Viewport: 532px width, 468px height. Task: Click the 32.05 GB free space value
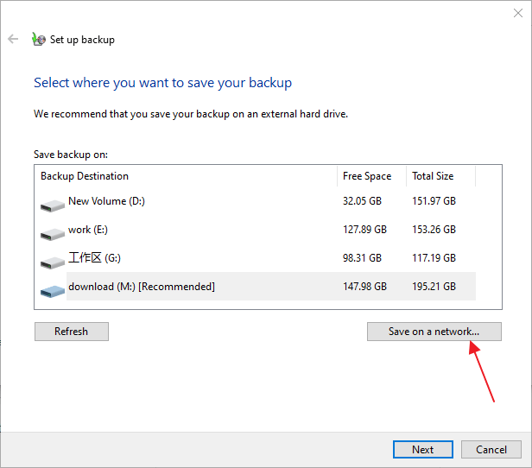click(x=364, y=201)
